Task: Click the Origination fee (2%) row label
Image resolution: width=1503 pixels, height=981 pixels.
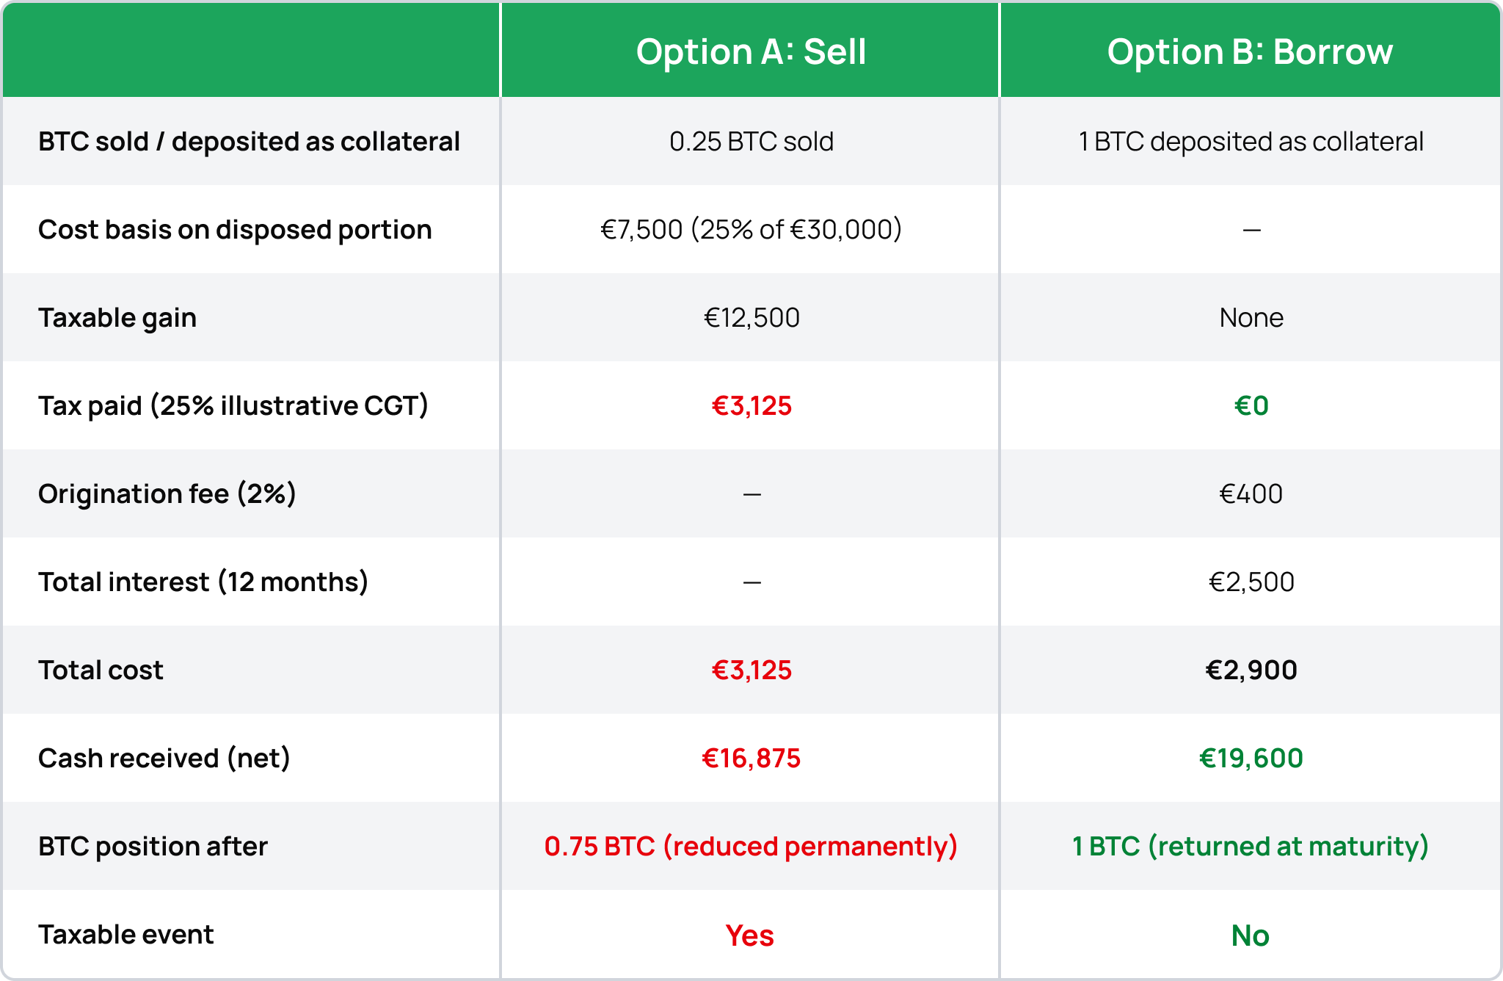Action: (167, 494)
